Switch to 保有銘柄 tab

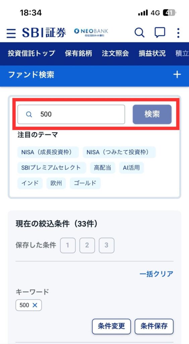click(78, 53)
